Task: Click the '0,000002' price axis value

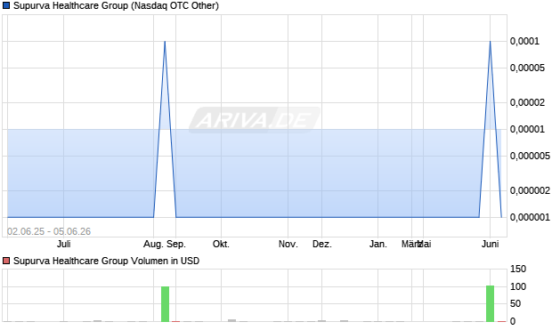Action: point(530,190)
